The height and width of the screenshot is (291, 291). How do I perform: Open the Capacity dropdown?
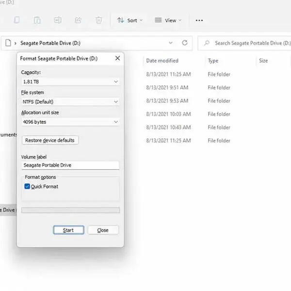click(70, 81)
